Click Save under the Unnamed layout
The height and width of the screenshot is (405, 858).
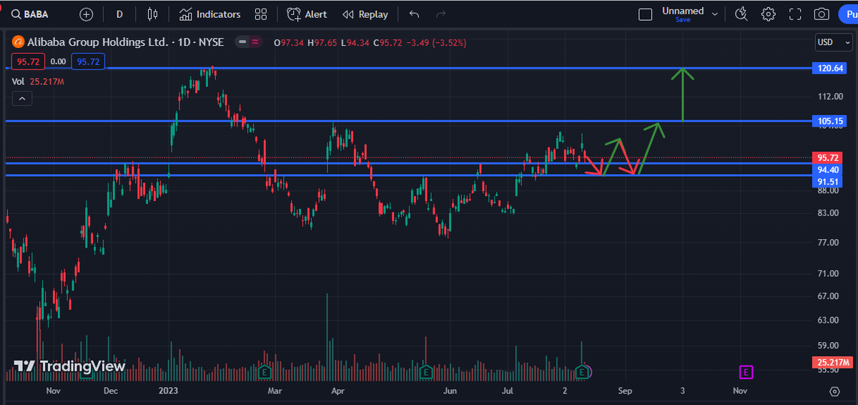coord(683,20)
